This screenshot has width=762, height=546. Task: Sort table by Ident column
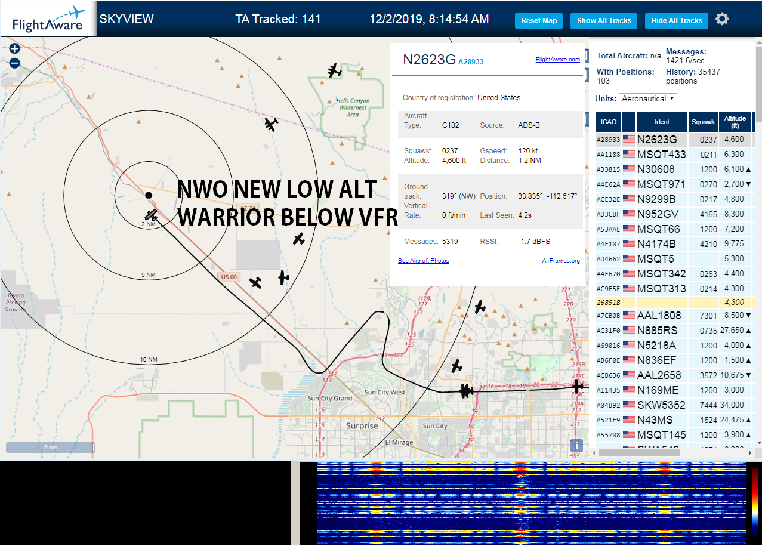pyautogui.click(x=662, y=122)
